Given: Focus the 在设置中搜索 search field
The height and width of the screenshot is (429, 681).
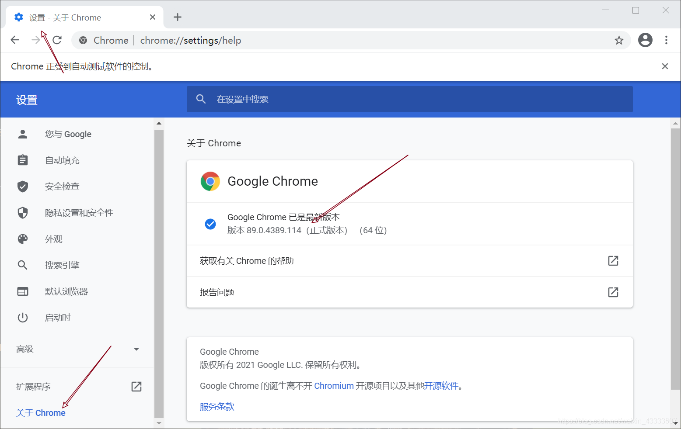Looking at the screenshot, I should (x=410, y=99).
